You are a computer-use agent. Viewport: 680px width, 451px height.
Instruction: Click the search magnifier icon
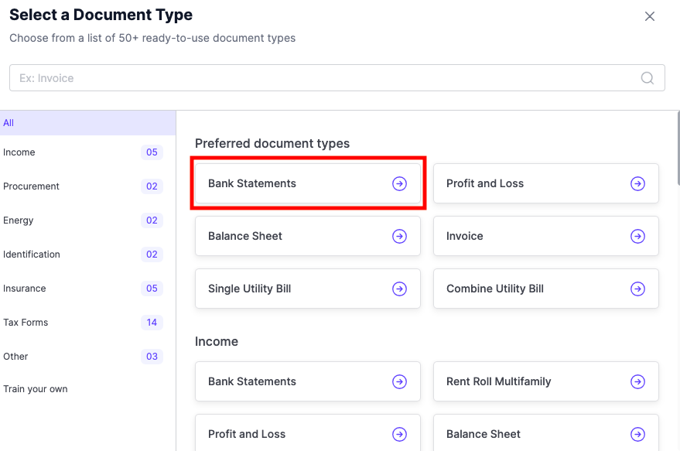pos(647,77)
